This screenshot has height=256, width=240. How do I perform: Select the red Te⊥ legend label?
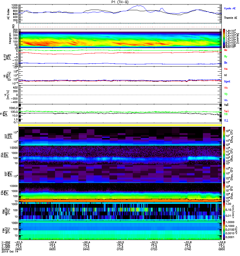[x=226, y=111]
